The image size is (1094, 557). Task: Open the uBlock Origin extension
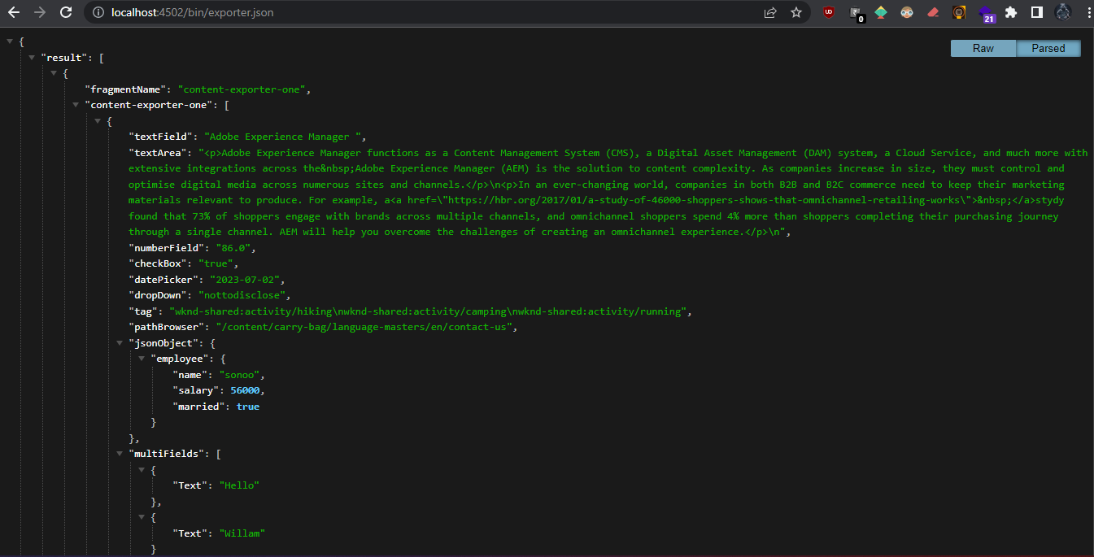pyautogui.click(x=828, y=12)
